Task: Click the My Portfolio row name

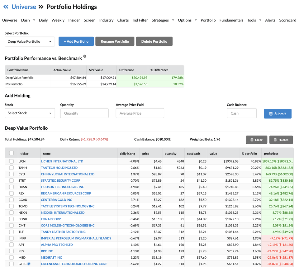Action: (x=14, y=84)
